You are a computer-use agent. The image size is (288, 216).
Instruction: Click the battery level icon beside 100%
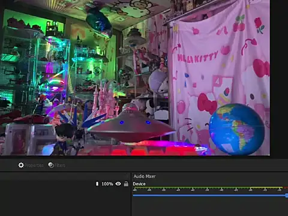click(x=97, y=184)
